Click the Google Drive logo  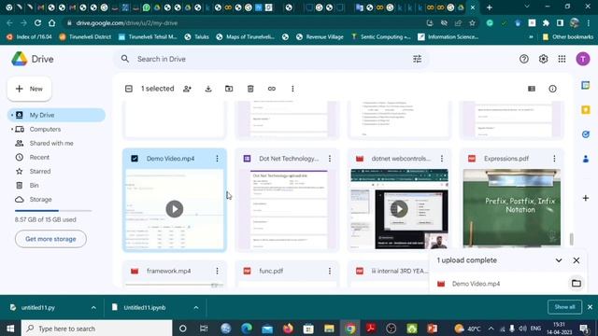point(19,59)
